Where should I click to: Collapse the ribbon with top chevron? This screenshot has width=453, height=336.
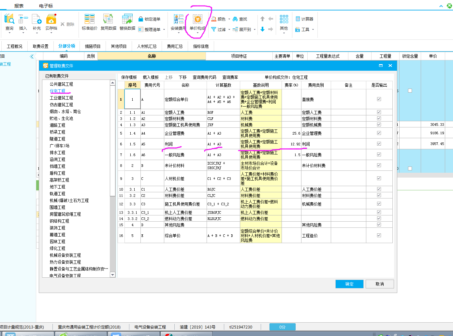click(441, 6)
